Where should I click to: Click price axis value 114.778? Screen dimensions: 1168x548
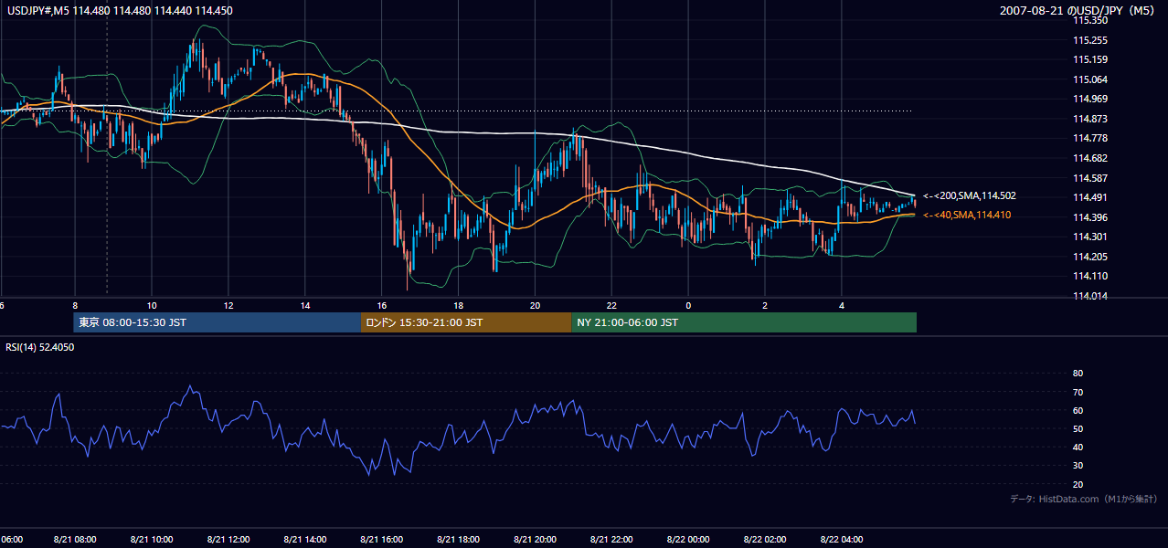(1090, 139)
